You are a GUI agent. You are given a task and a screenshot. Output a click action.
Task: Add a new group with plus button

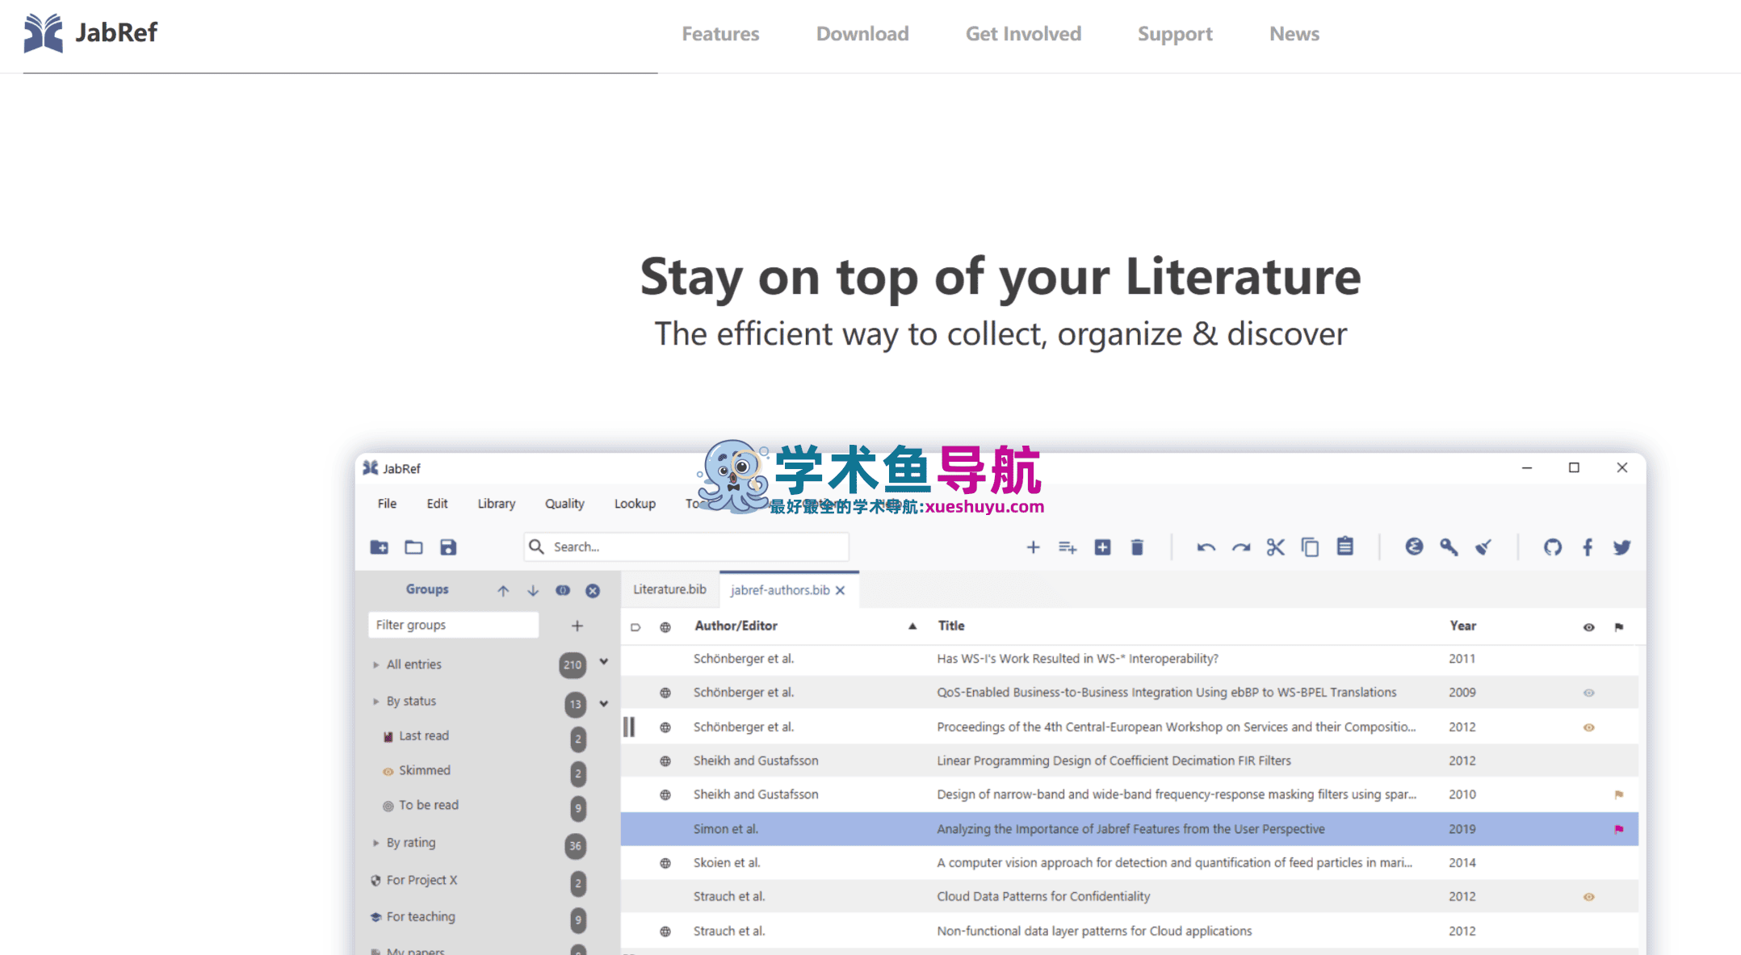point(577,626)
